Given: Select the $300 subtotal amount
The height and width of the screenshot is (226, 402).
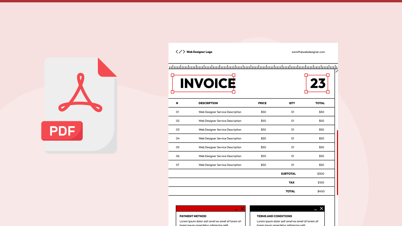Looking at the screenshot, I should 321,174.
